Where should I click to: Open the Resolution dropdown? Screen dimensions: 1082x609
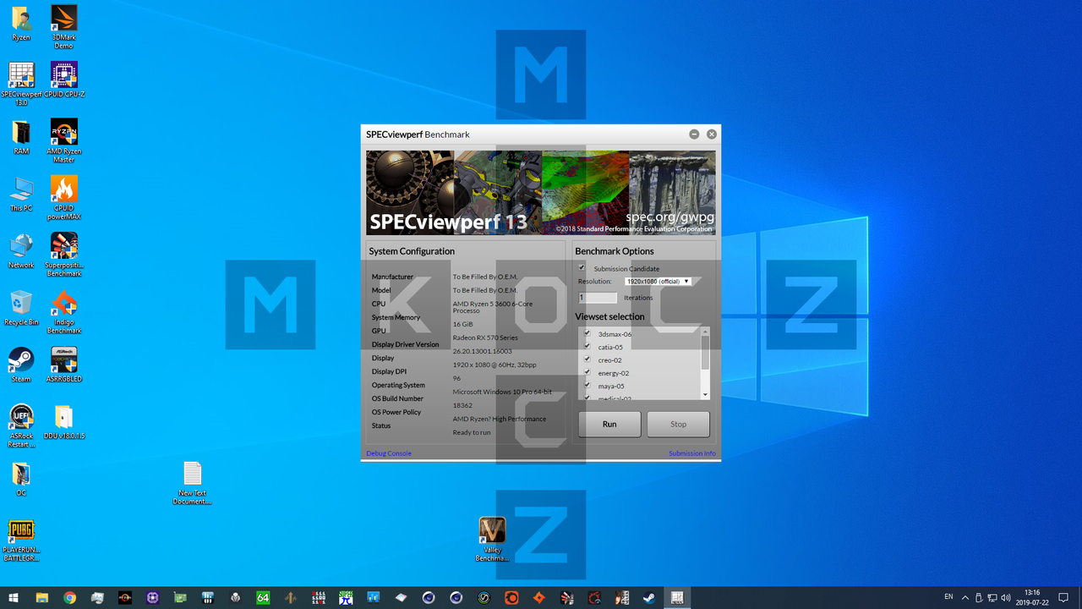point(658,281)
